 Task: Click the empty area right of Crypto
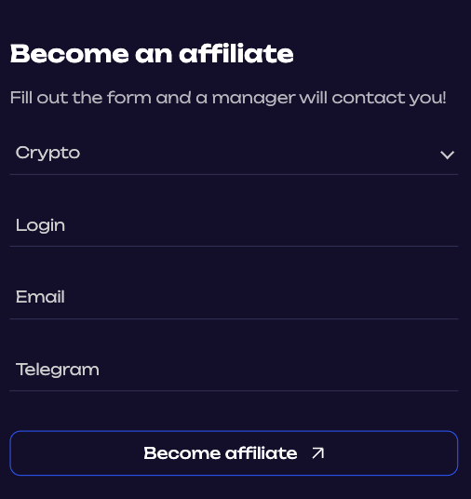[x=260, y=154]
